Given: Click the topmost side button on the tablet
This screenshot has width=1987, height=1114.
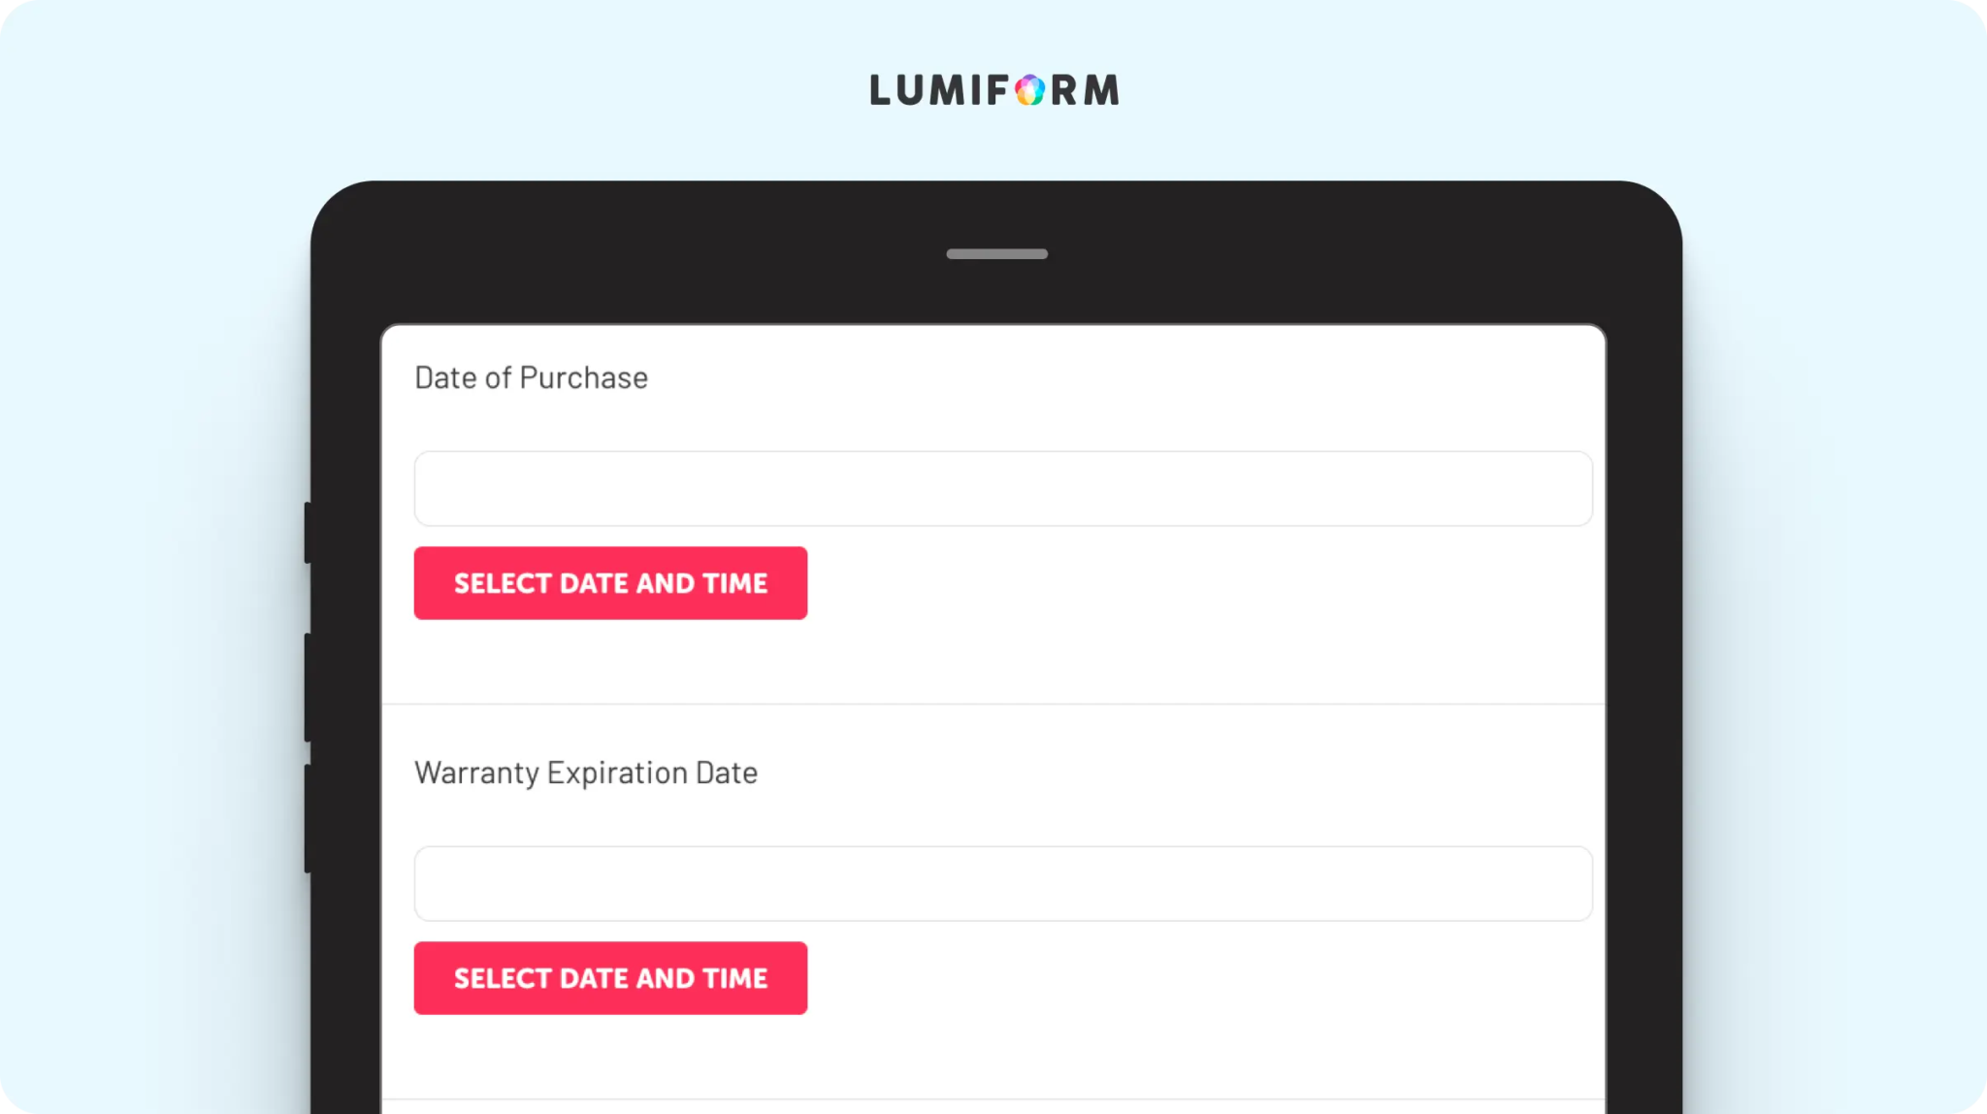Looking at the screenshot, I should coord(308,532).
